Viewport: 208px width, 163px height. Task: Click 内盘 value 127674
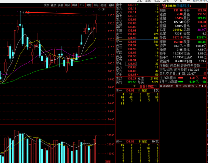(201, 37)
